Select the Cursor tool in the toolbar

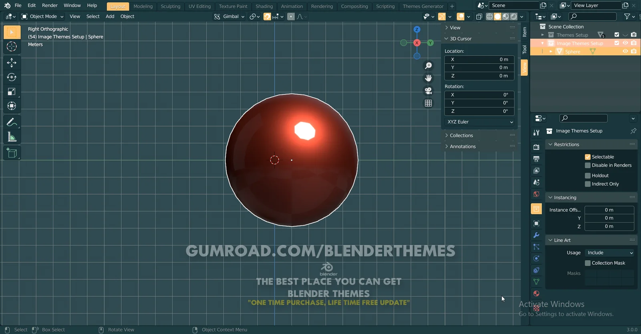point(12,46)
